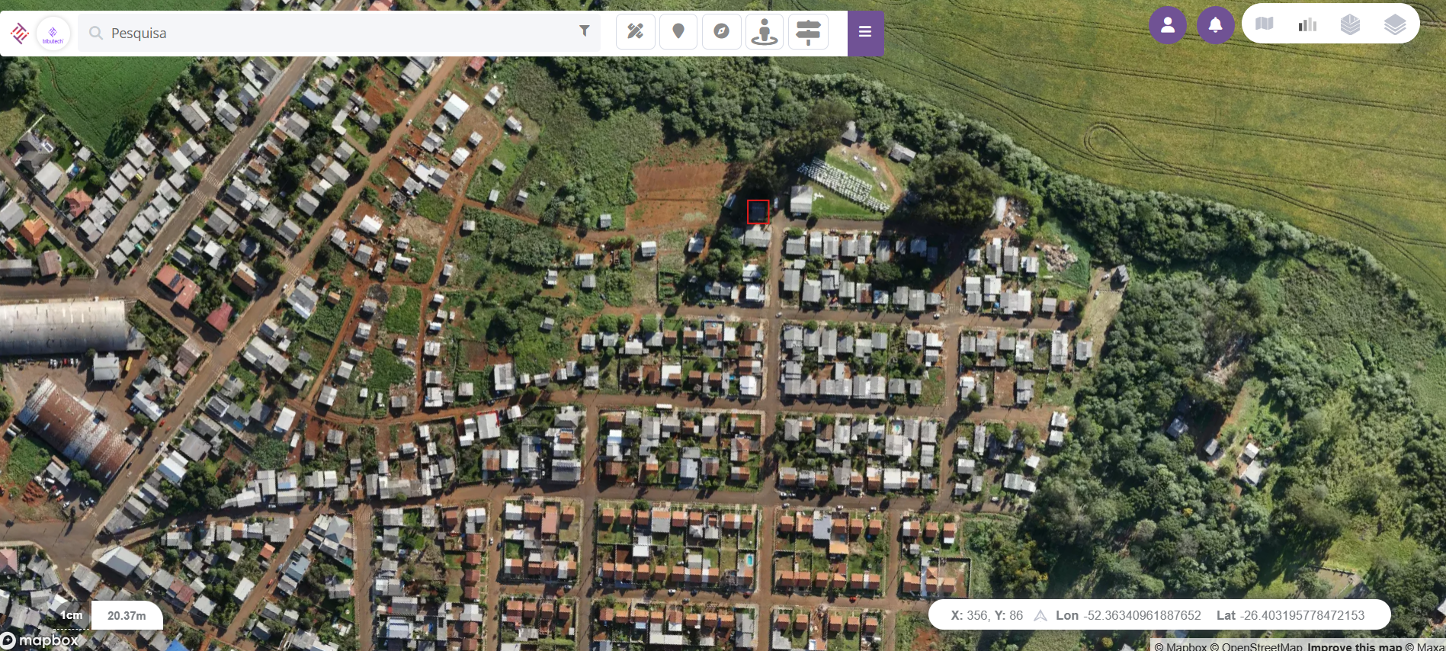Screen dimensions: 1446x651
Task: Toggle the 3D stacked box layers
Action: pos(1351,24)
